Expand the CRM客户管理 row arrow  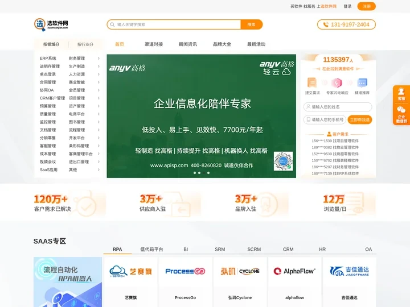click(99, 98)
